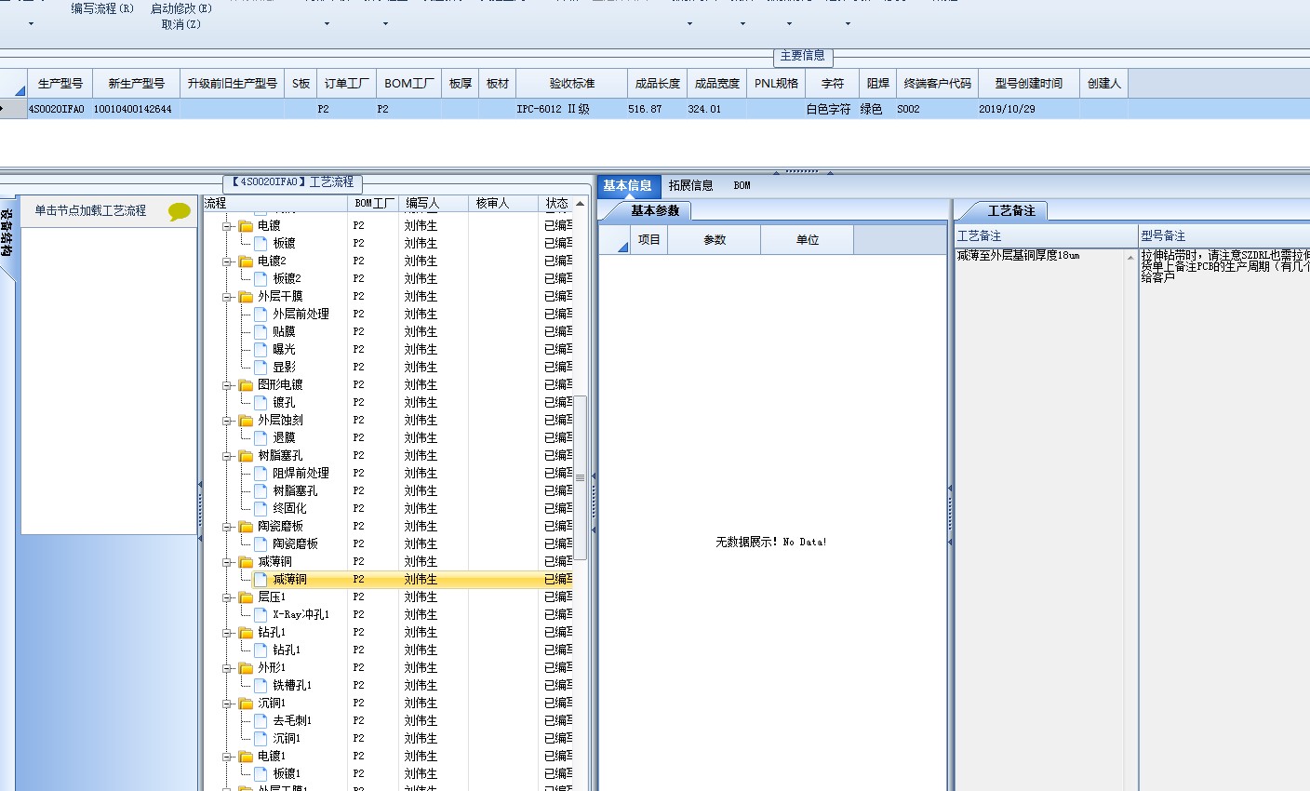Switch to the 基本信息 tab
Viewport: 1310px width, 791px height.
click(628, 185)
